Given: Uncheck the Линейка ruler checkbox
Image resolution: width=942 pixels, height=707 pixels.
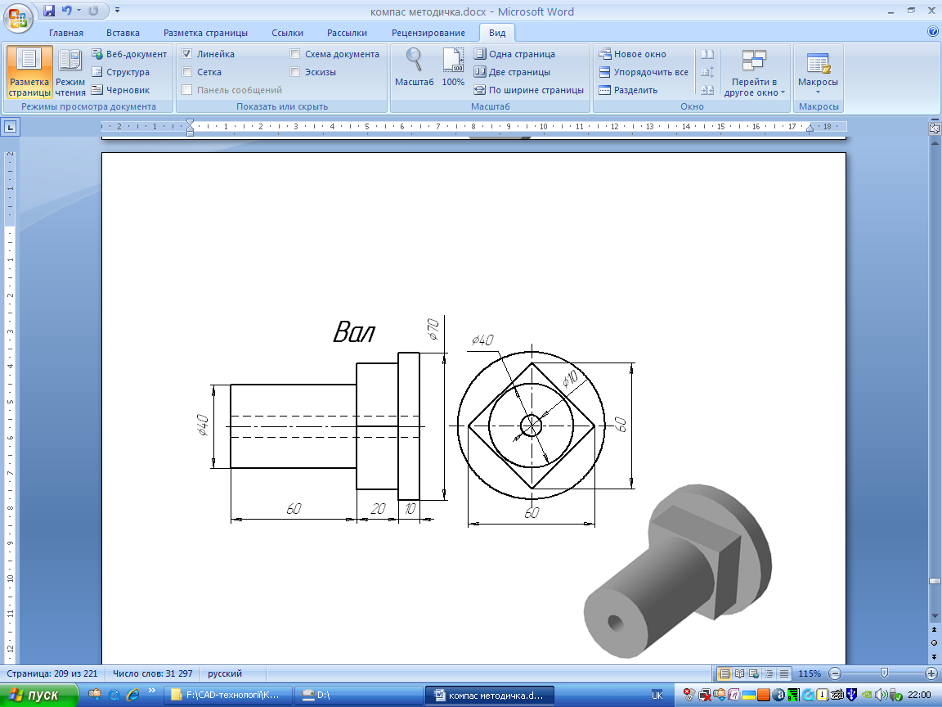Looking at the screenshot, I should coord(186,54).
